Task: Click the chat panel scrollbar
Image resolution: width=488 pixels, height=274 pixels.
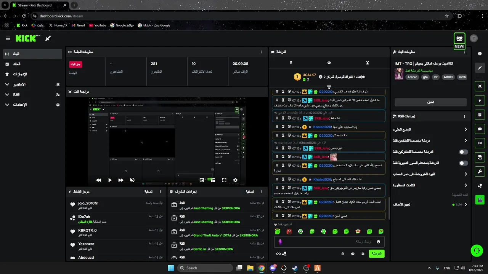Action: 388,209
